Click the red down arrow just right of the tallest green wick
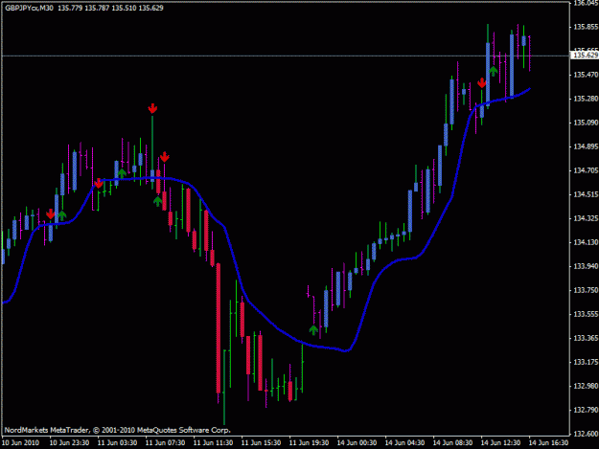Screen dimensions: 599x449 tap(164, 157)
